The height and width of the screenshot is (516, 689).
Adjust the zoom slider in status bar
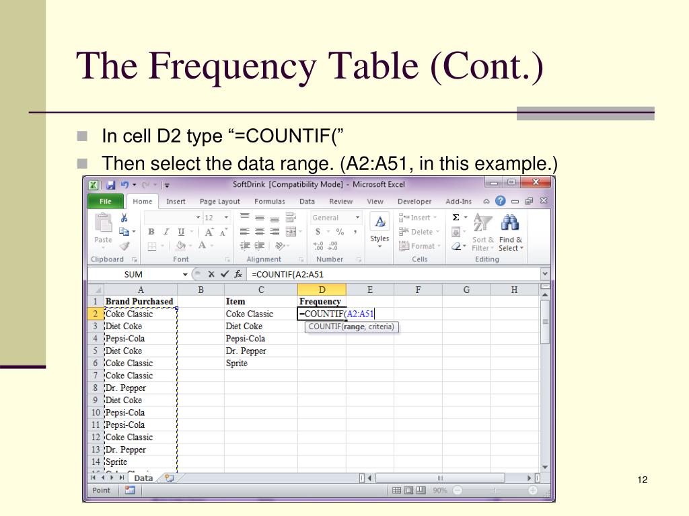coord(495,490)
